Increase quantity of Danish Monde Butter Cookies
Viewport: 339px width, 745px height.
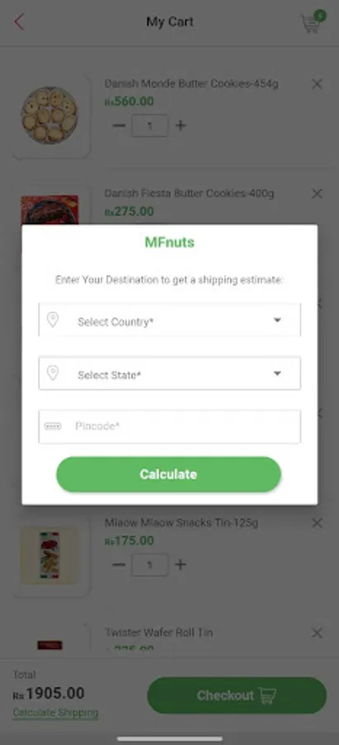pos(180,126)
